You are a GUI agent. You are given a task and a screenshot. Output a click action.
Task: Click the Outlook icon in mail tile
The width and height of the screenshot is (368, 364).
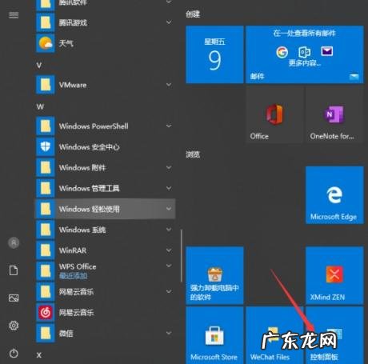click(x=305, y=52)
